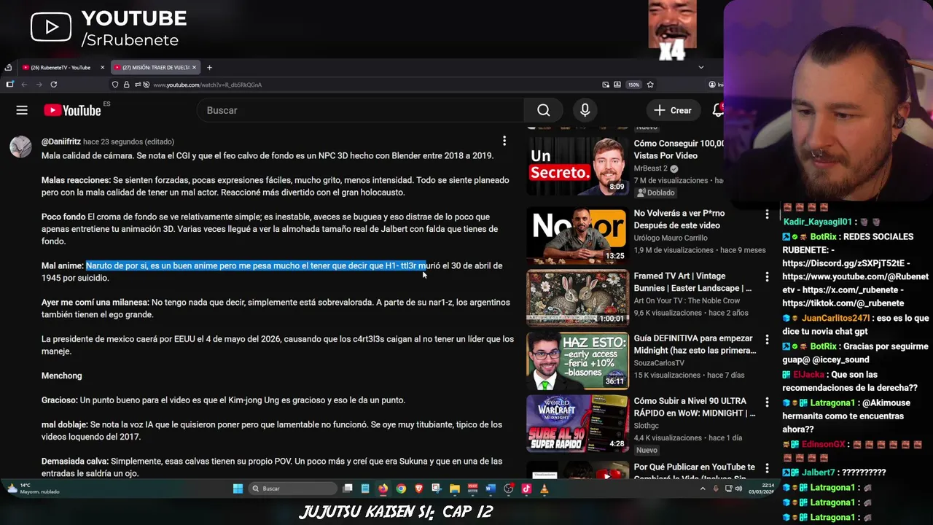Open options for Framed TV Art video
Viewport: 933px width, 525px height.
click(766, 276)
